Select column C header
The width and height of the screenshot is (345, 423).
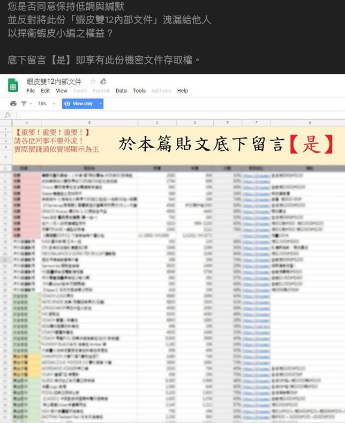coord(157,123)
